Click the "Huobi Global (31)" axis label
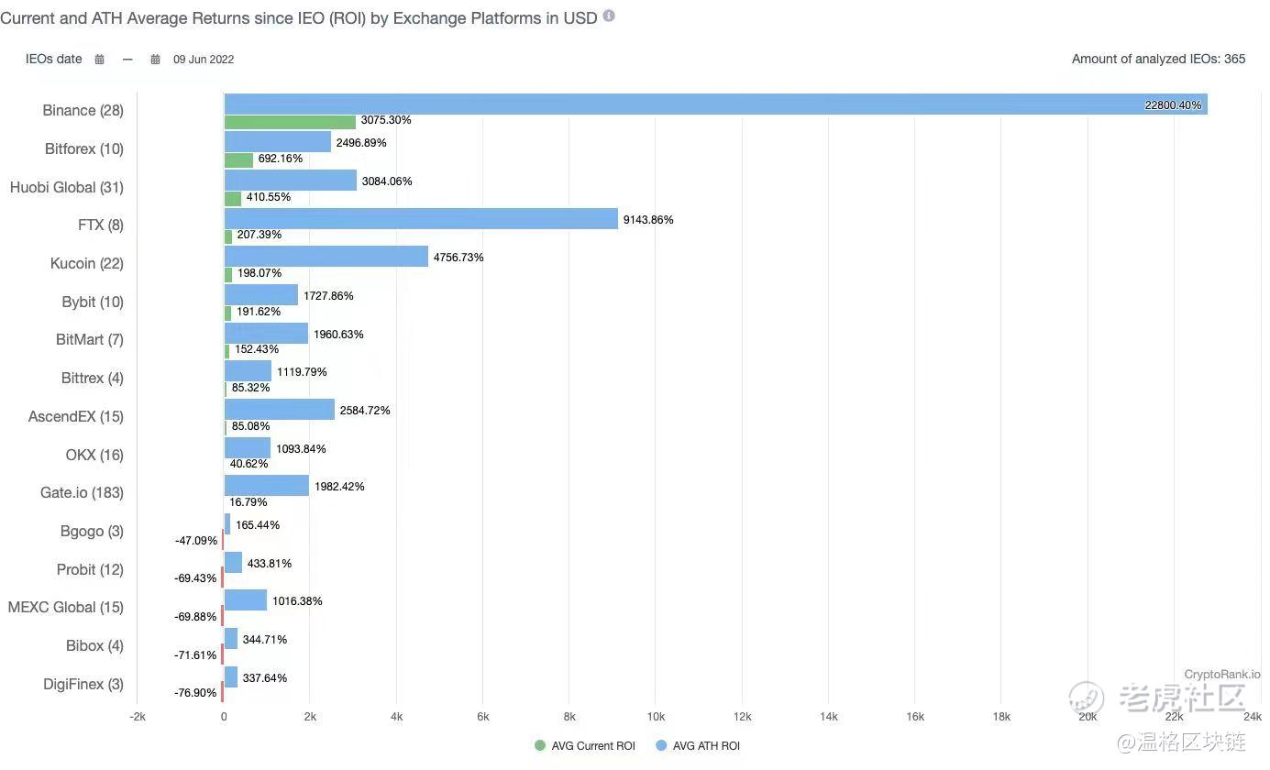Image resolution: width=1270 pixels, height=770 pixels. pyautogui.click(x=67, y=188)
